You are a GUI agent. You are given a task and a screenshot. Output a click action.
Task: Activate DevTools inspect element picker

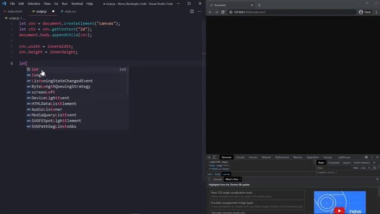[x=209, y=157]
